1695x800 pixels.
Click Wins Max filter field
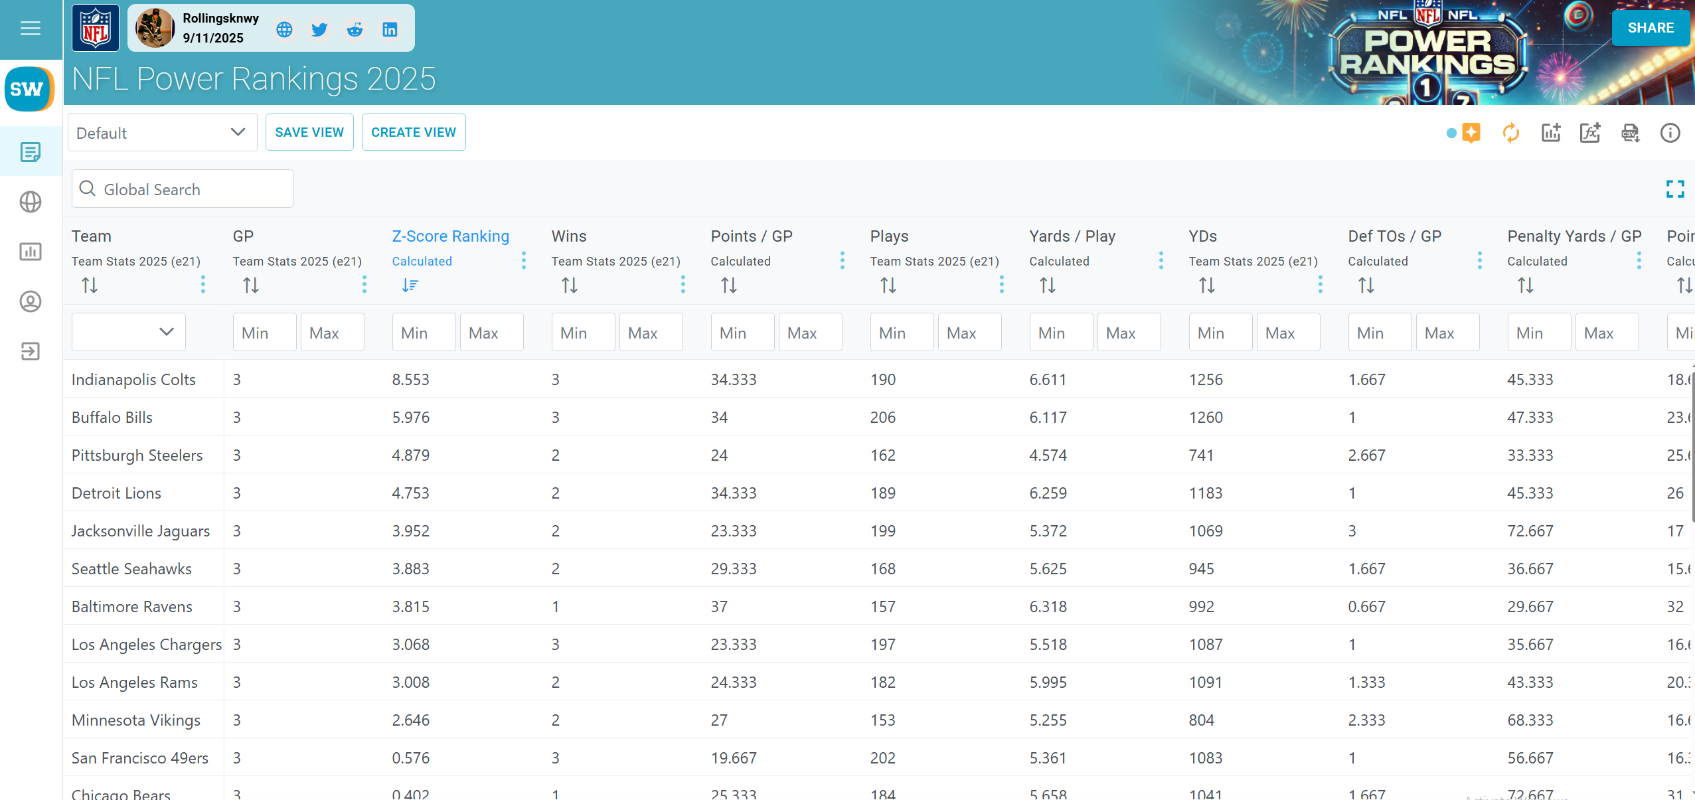[x=651, y=332]
